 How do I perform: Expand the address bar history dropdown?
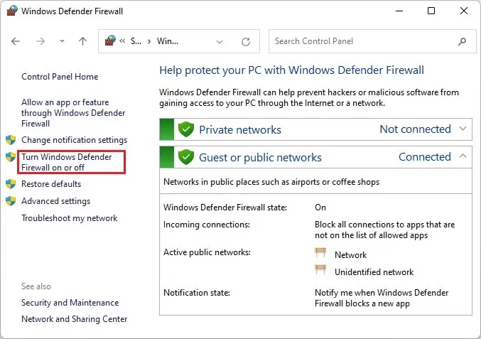coord(220,42)
